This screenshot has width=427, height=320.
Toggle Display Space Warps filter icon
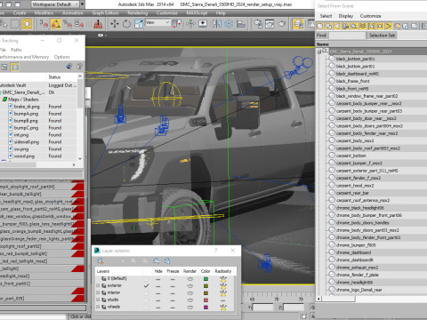point(363,26)
